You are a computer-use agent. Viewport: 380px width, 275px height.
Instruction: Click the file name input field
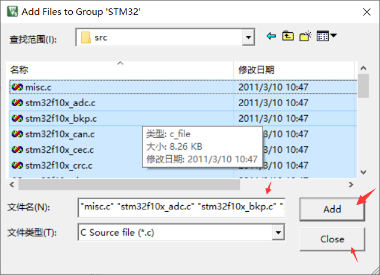[x=181, y=208]
